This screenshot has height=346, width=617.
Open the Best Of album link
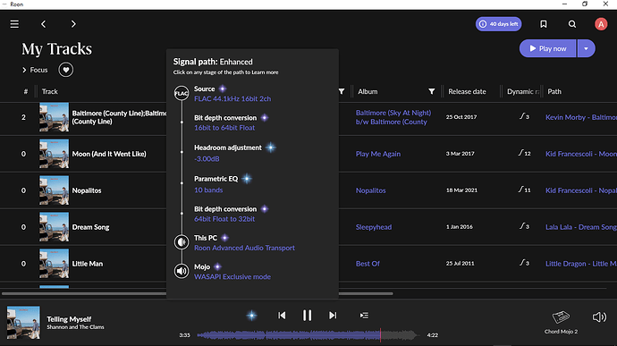(368, 264)
